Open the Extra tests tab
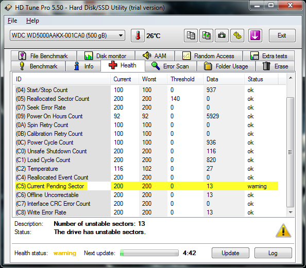306x268 pixels. (x=269, y=56)
